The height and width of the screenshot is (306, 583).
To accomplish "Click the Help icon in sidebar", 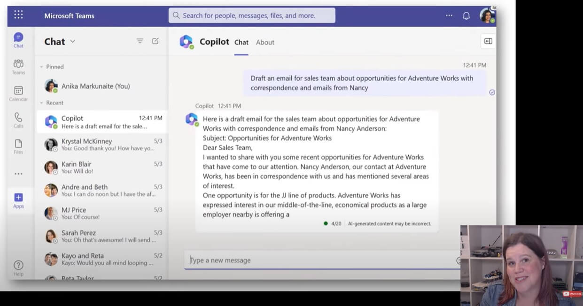I will pyautogui.click(x=18, y=268).
